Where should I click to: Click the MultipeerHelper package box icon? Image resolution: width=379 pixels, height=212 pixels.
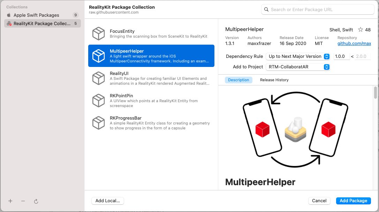coord(98,56)
